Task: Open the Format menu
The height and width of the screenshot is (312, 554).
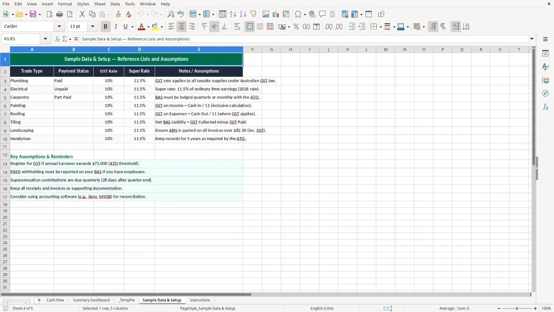Action: [x=65, y=4]
